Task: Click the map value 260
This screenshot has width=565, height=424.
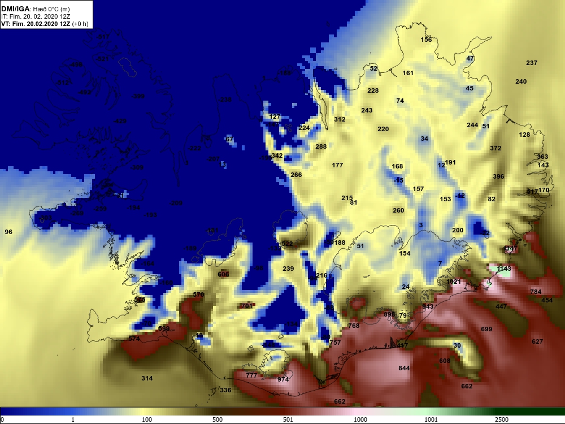Action: point(398,210)
